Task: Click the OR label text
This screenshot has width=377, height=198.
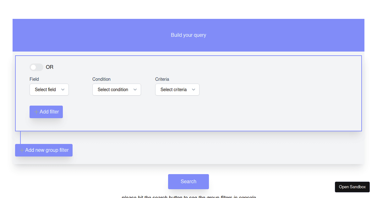Action: pyautogui.click(x=50, y=67)
